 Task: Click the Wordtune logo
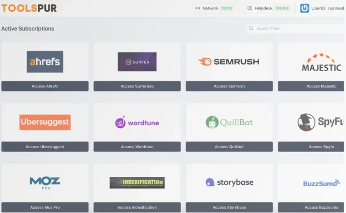coord(137,122)
